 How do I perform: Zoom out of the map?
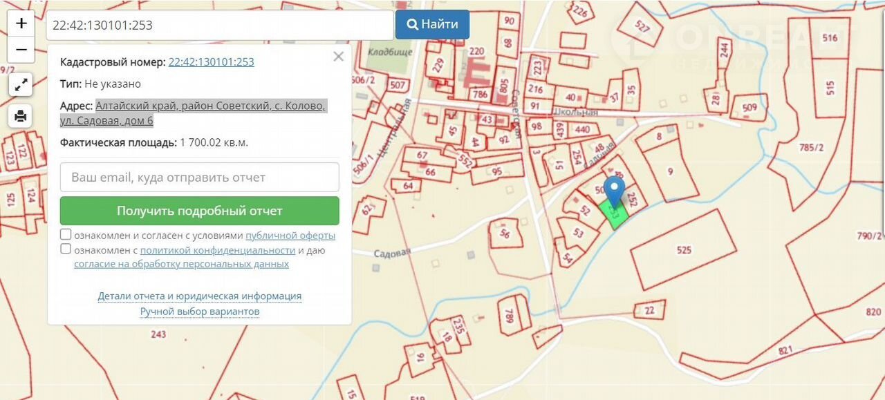coord(21,50)
